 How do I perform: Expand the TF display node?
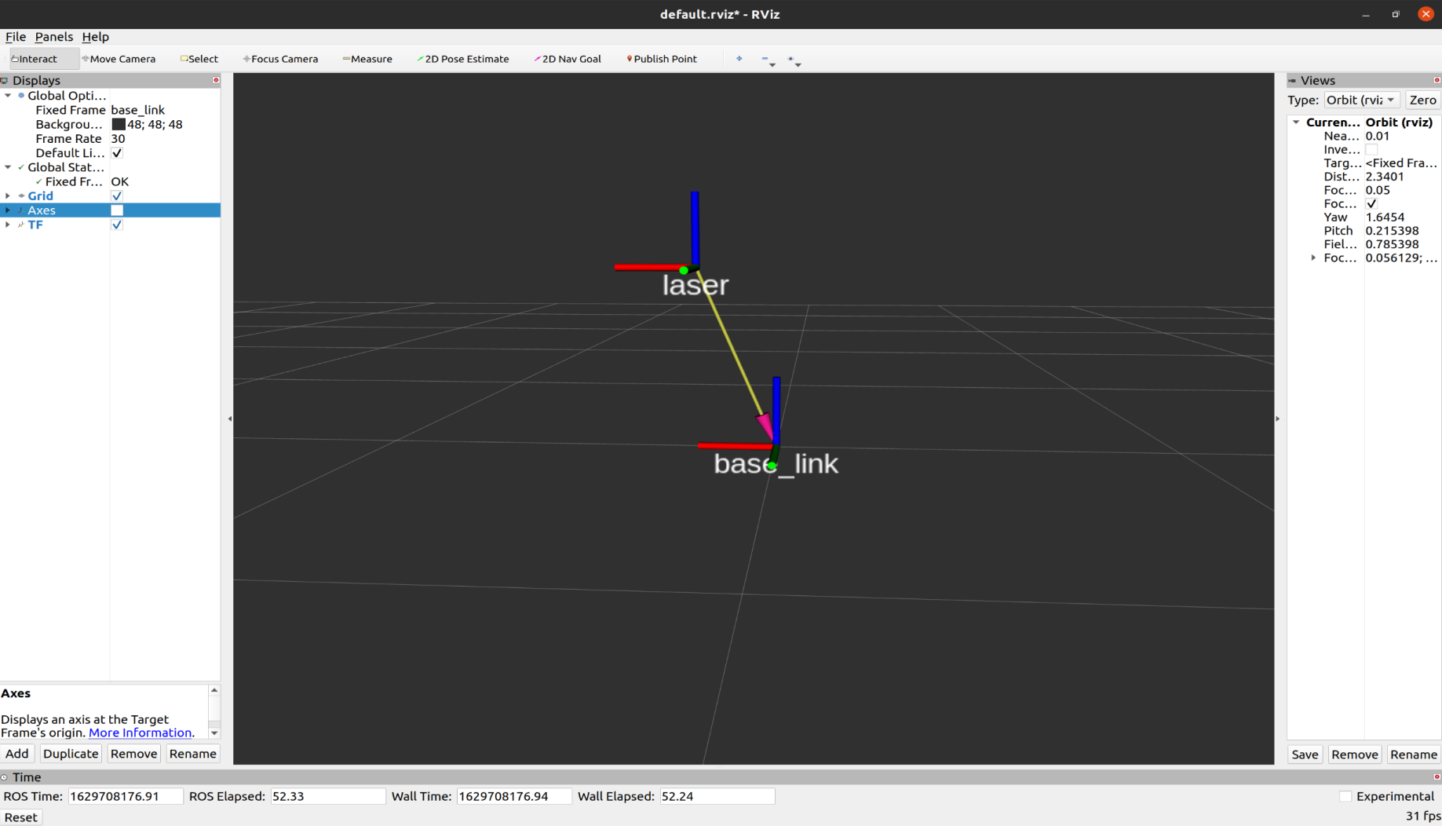pos(8,225)
